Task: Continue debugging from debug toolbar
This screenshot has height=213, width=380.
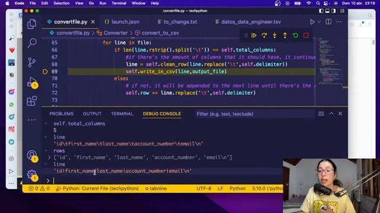Action: (254, 35)
